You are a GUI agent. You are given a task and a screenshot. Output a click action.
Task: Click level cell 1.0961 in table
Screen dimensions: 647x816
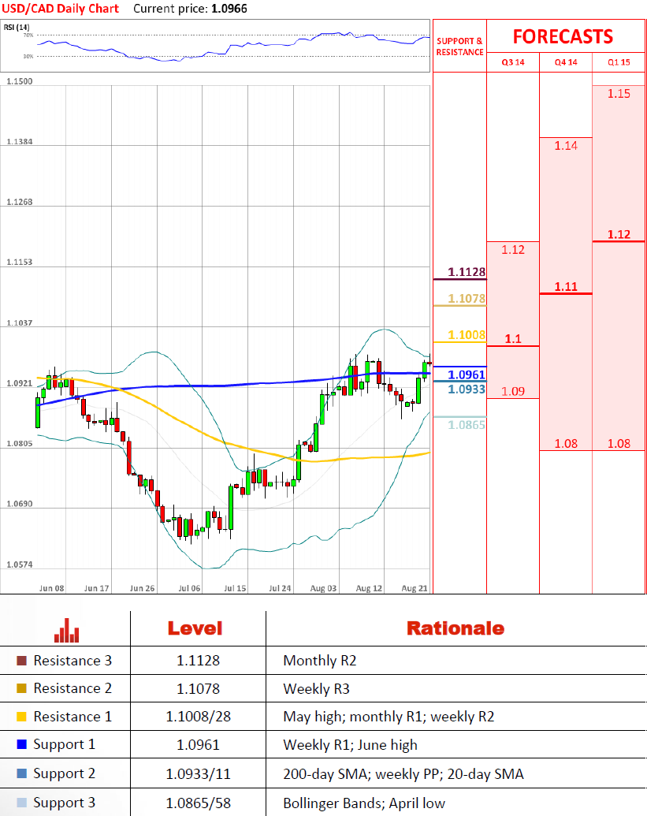click(198, 745)
